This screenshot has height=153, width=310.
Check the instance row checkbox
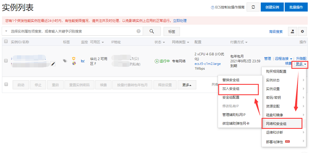[x=6, y=61]
